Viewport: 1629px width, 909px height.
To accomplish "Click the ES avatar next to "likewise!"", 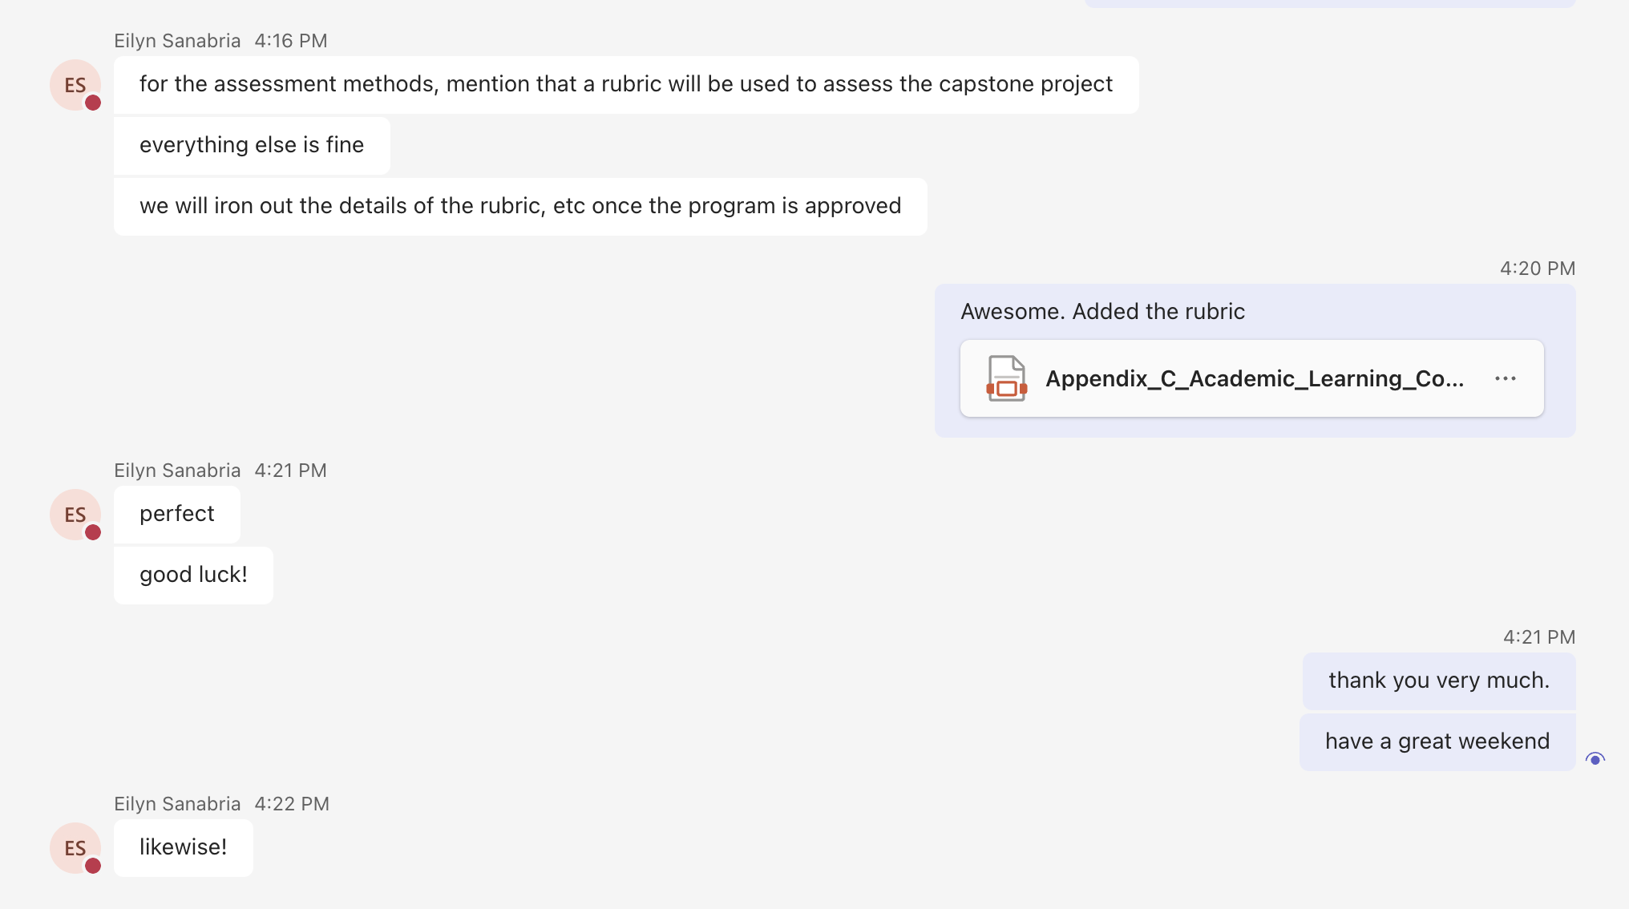I will point(75,848).
